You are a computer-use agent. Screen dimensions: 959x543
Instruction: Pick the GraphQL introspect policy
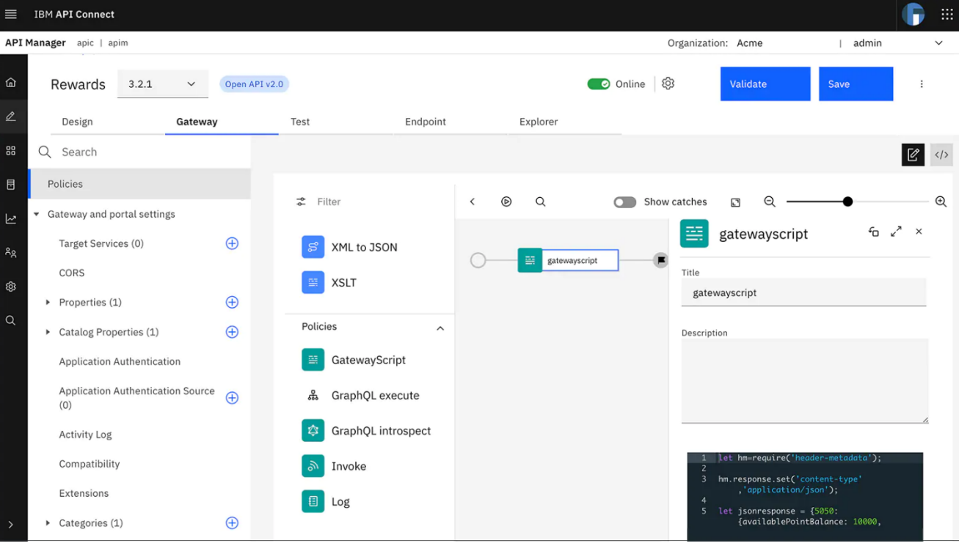click(366, 431)
